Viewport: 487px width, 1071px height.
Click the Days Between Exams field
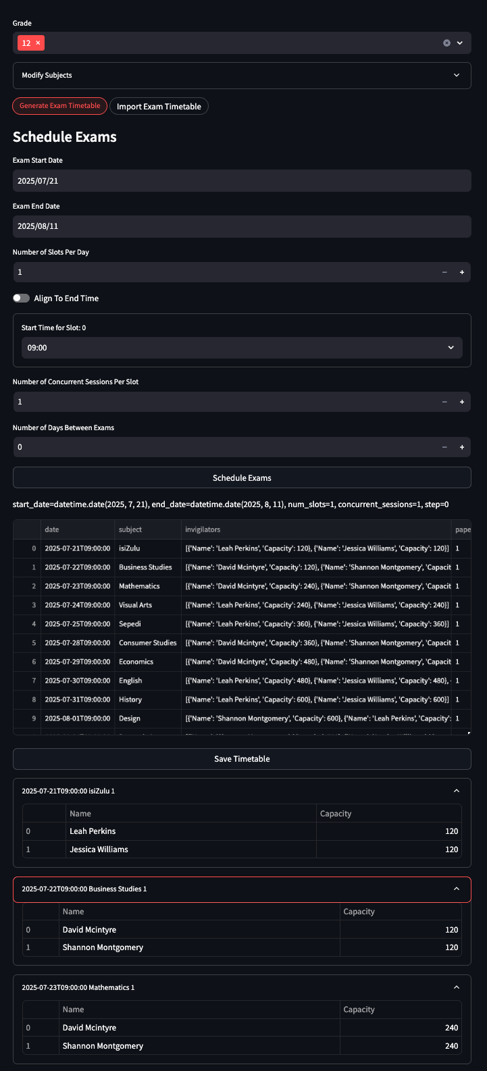click(x=224, y=447)
